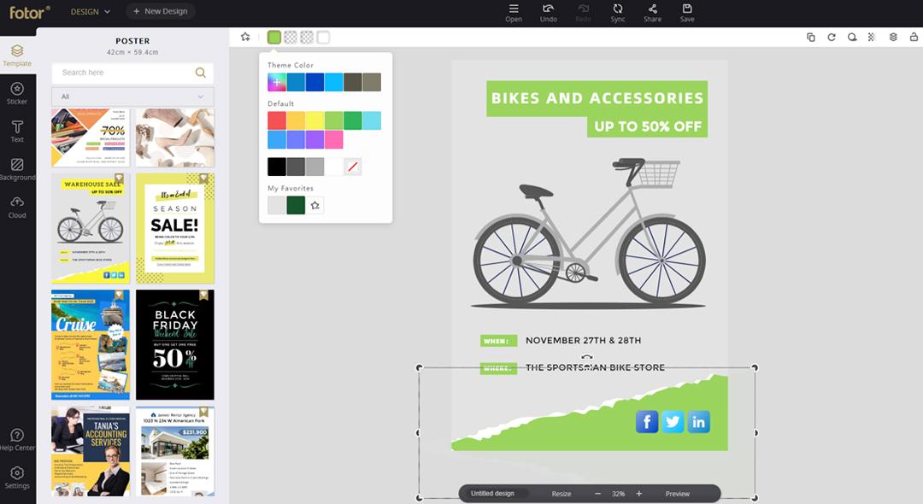Save the design
The width and height of the screenshot is (923, 504).
click(687, 13)
